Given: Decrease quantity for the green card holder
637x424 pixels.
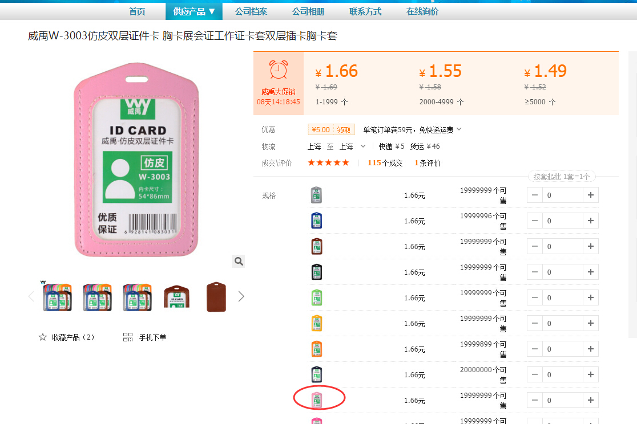Looking at the screenshot, I should click(x=535, y=297).
